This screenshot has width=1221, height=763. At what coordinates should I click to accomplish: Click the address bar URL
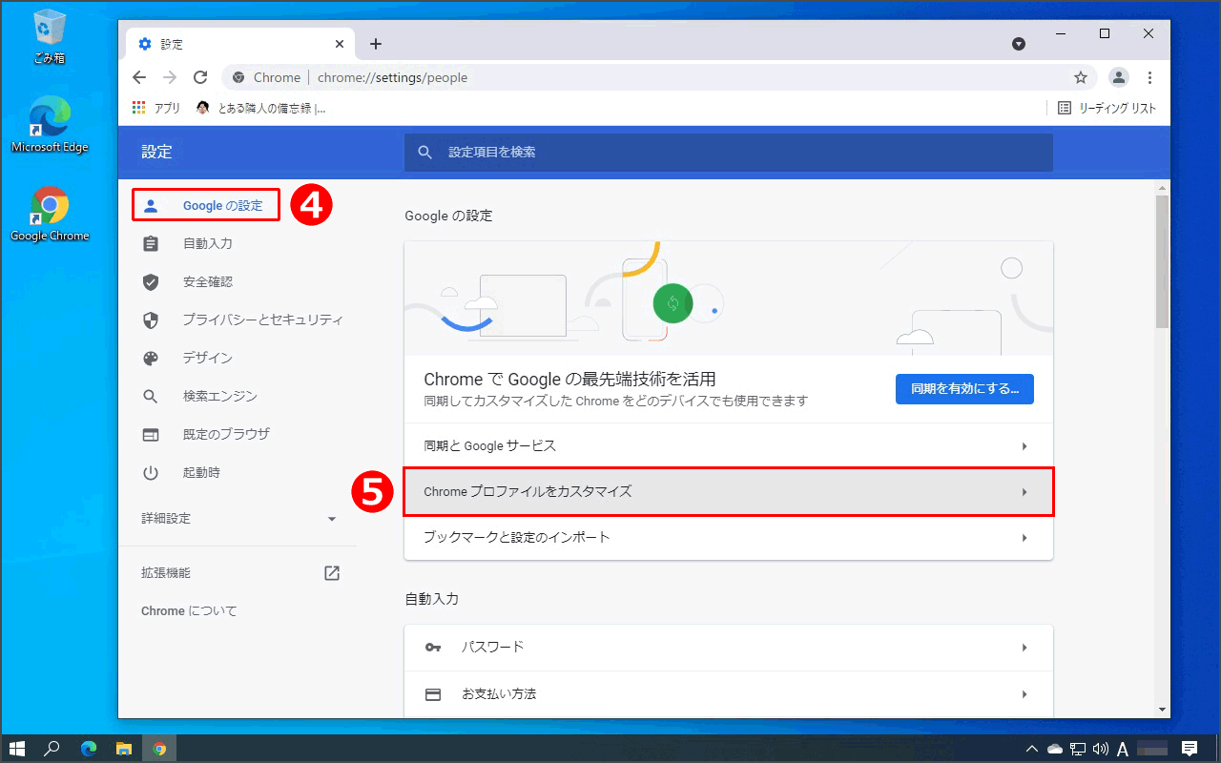click(x=393, y=77)
